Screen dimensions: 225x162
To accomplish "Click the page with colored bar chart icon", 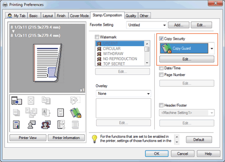I will (x=16, y=125).
